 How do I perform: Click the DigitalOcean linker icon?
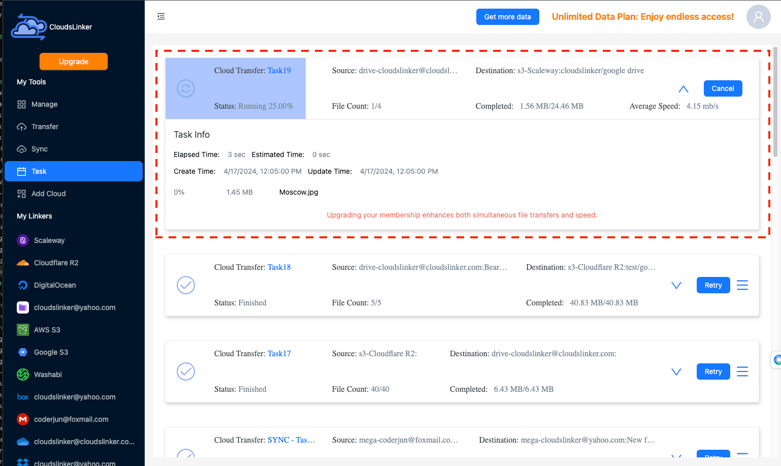pyautogui.click(x=23, y=285)
